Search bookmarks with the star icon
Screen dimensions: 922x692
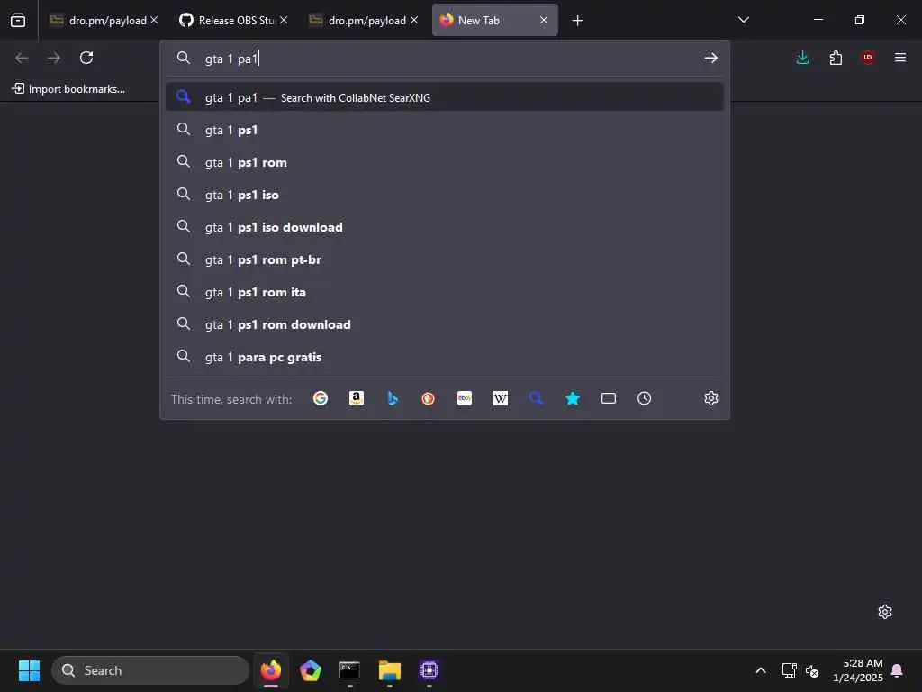[573, 398]
